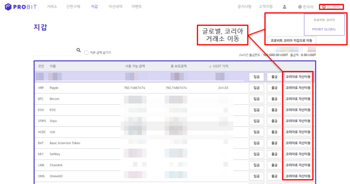Open the 거래소 menu
Viewport: 350px width, 184px height.
pos(52,7)
